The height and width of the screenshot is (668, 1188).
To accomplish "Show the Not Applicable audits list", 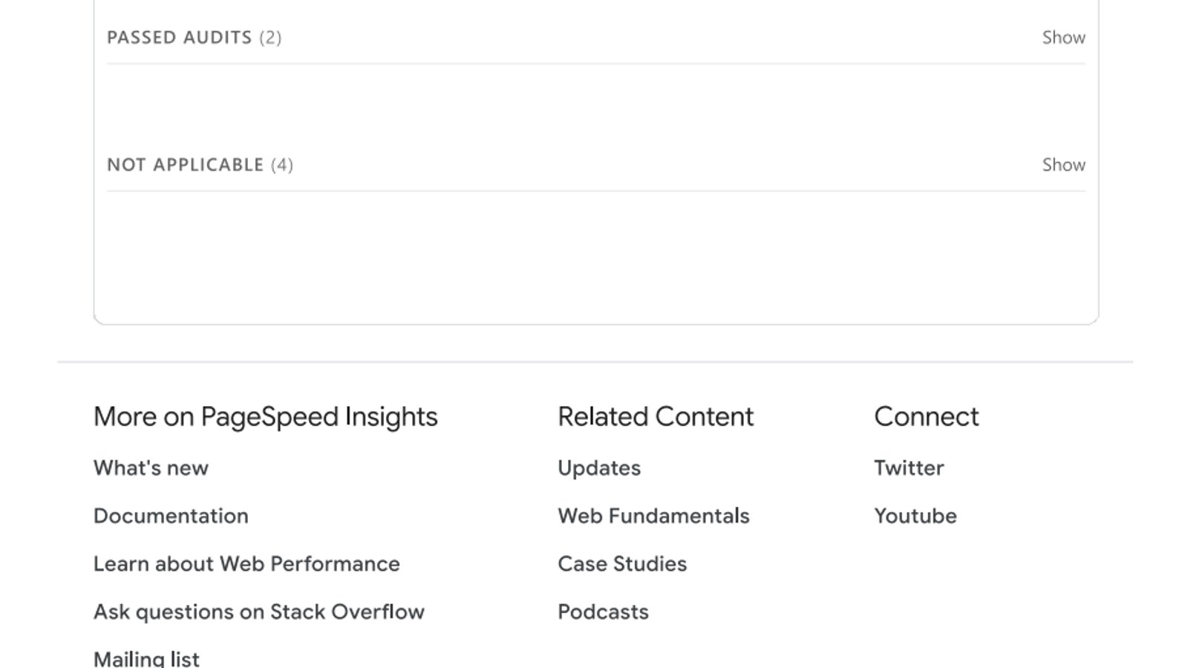I will [x=1063, y=165].
